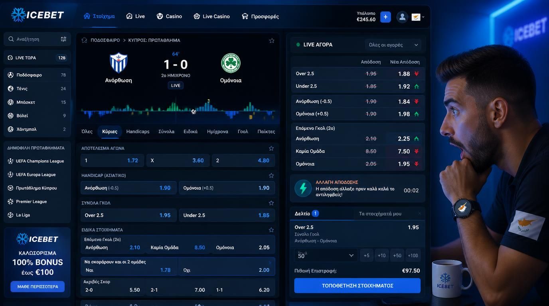The height and width of the screenshot is (306, 549).
Task: Open the Cyprus flag language dropdown
Action: (x=418, y=17)
